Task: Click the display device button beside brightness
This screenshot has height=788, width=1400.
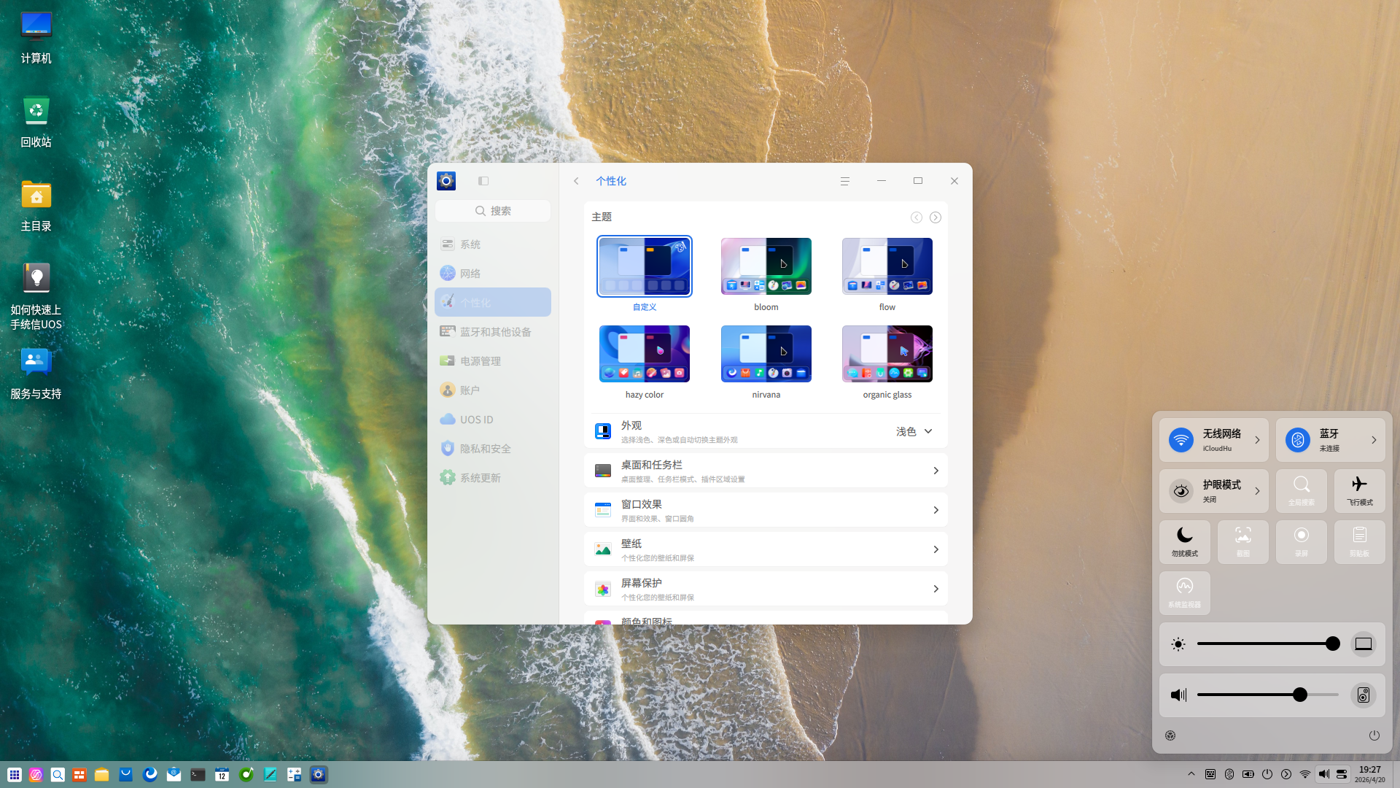Action: click(1364, 644)
